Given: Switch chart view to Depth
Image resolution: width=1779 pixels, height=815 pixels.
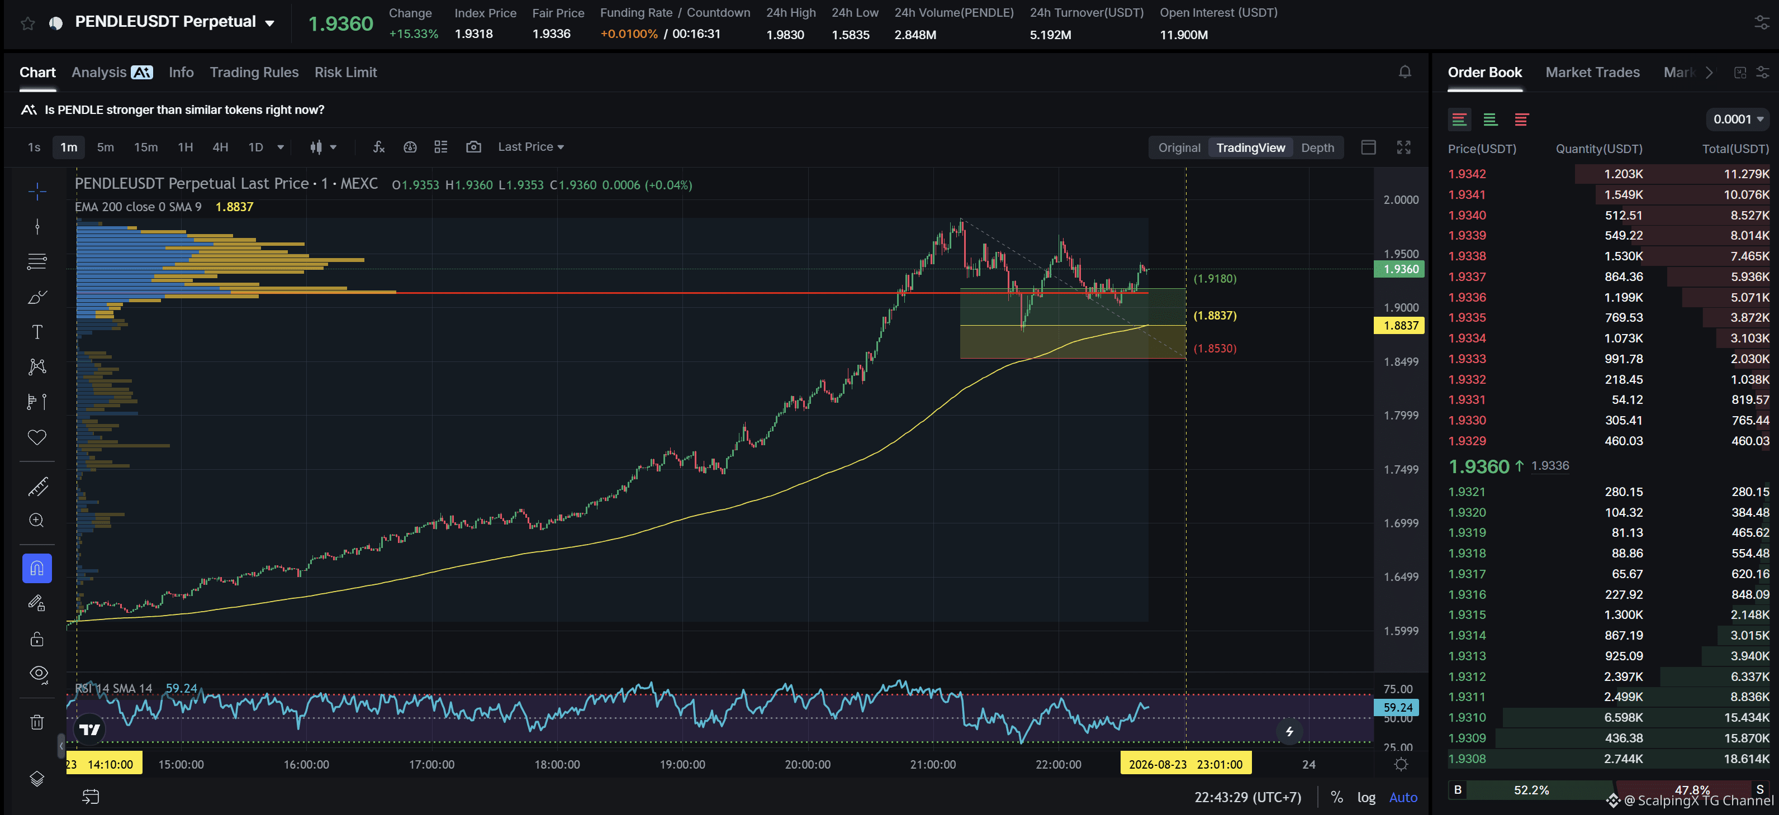Looking at the screenshot, I should [x=1317, y=147].
